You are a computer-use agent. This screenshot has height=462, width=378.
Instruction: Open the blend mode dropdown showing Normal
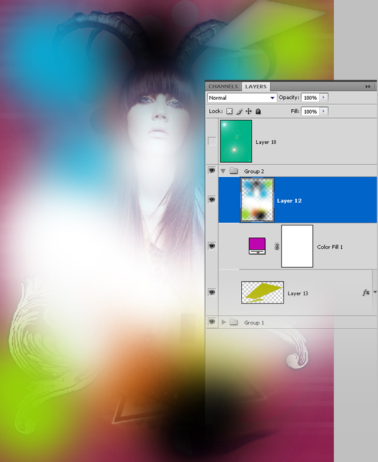pos(242,98)
